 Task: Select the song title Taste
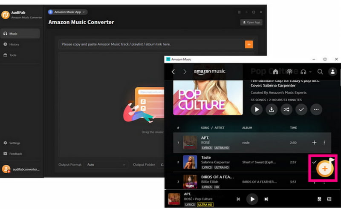(206, 157)
